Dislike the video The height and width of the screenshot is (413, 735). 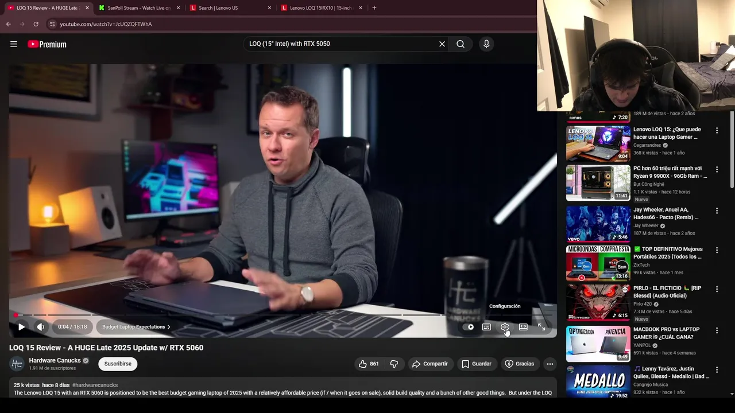(394, 364)
